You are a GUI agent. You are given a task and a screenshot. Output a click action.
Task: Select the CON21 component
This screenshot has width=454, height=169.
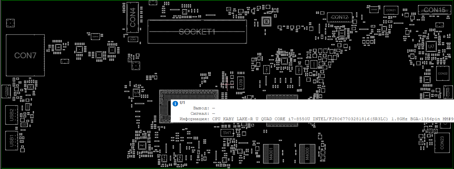(391, 10)
